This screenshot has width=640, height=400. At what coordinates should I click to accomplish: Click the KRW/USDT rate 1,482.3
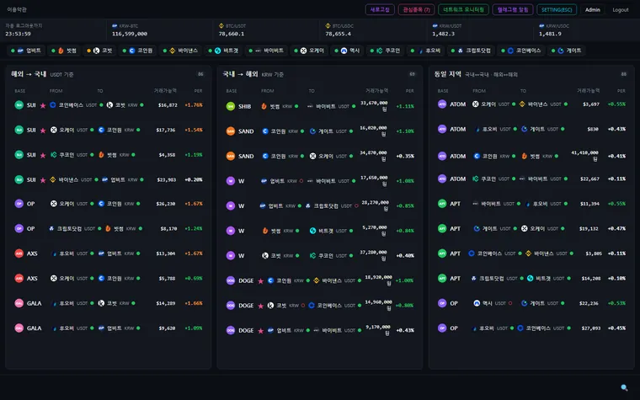pyautogui.click(x=443, y=34)
